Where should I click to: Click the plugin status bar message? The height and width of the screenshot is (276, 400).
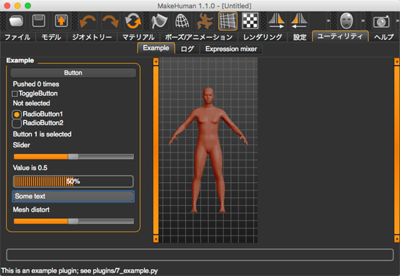(x=79, y=270)
